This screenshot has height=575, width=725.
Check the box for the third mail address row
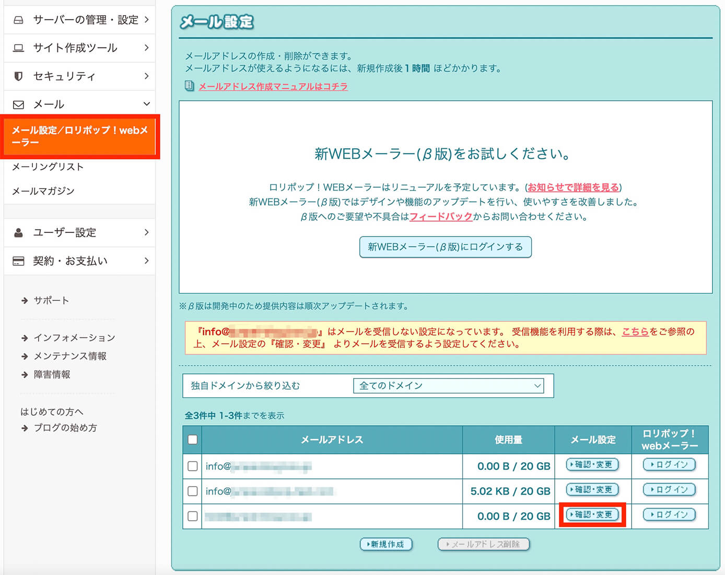(193, 516)
